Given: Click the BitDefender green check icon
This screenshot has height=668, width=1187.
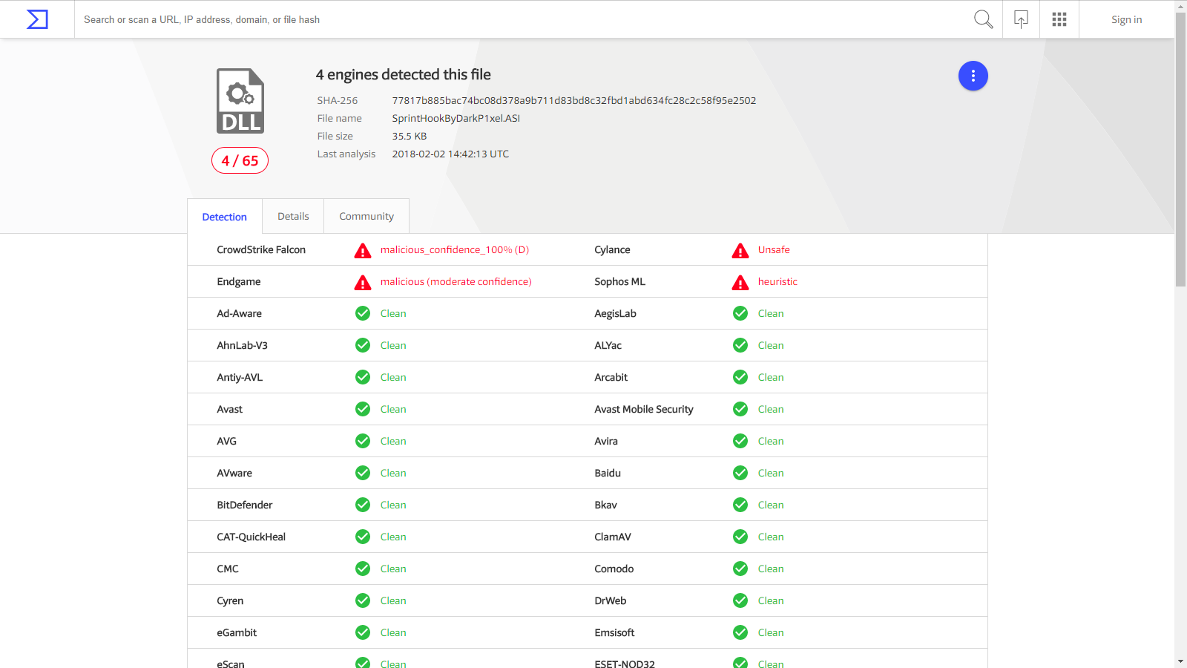Looking at the screenshot, I should (363, 505).
